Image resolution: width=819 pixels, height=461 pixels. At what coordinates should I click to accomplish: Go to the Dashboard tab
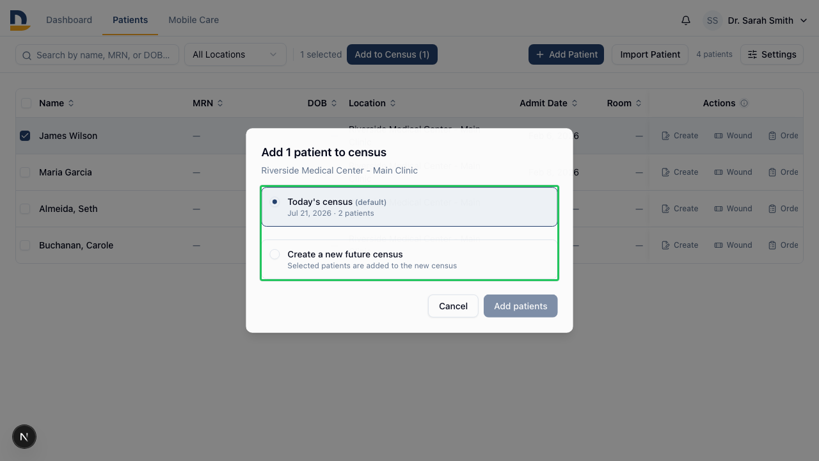[69, 20]
